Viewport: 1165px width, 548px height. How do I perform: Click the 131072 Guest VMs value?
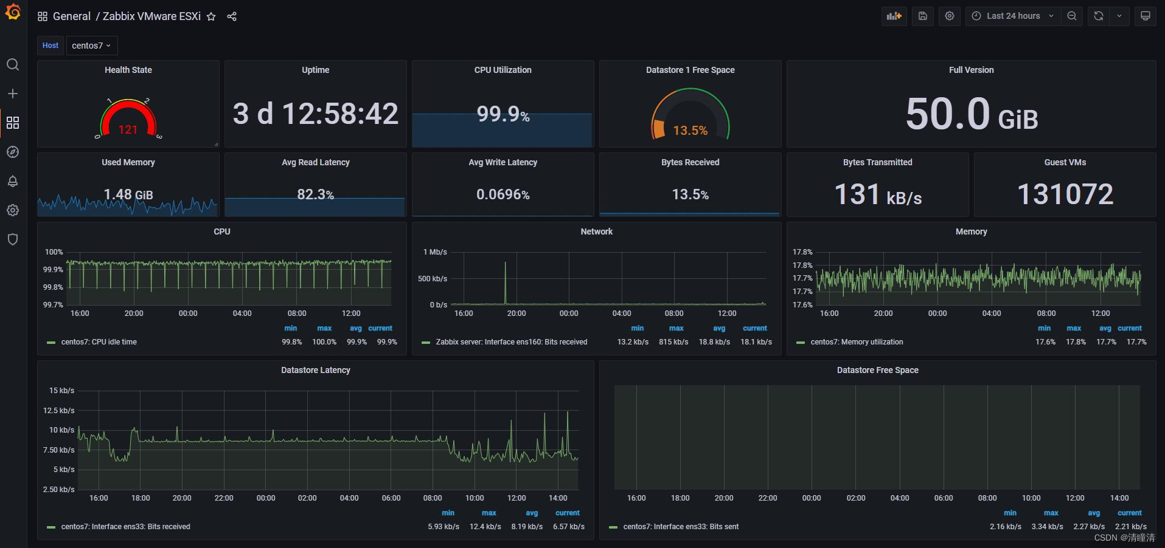point(1065,194)
